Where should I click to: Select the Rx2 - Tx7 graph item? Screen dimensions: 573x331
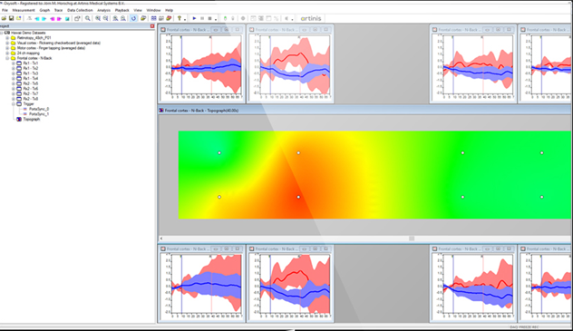coord(30,93)
